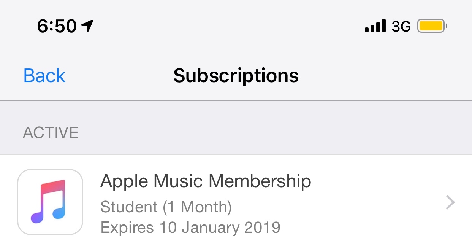Screen dimensions: 472x245
Task: Go back to the previous screen
Action: 44,75
